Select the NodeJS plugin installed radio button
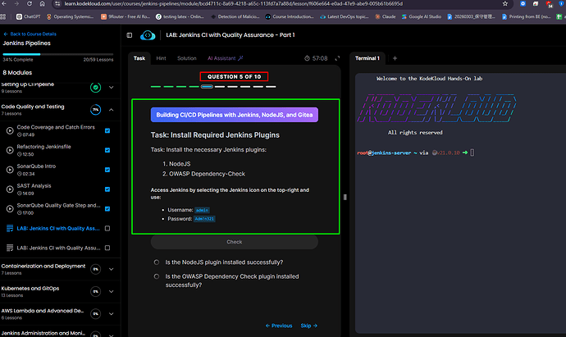This screenshot has width=566, height=337. tap(157, 262)
